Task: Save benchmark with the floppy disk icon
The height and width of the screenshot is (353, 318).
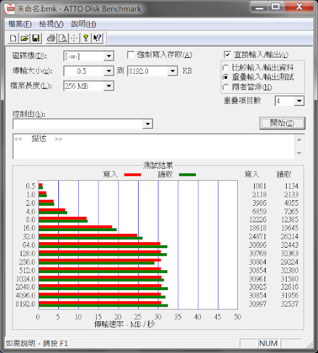Action: pyautogui.click(x=36, y=38)
